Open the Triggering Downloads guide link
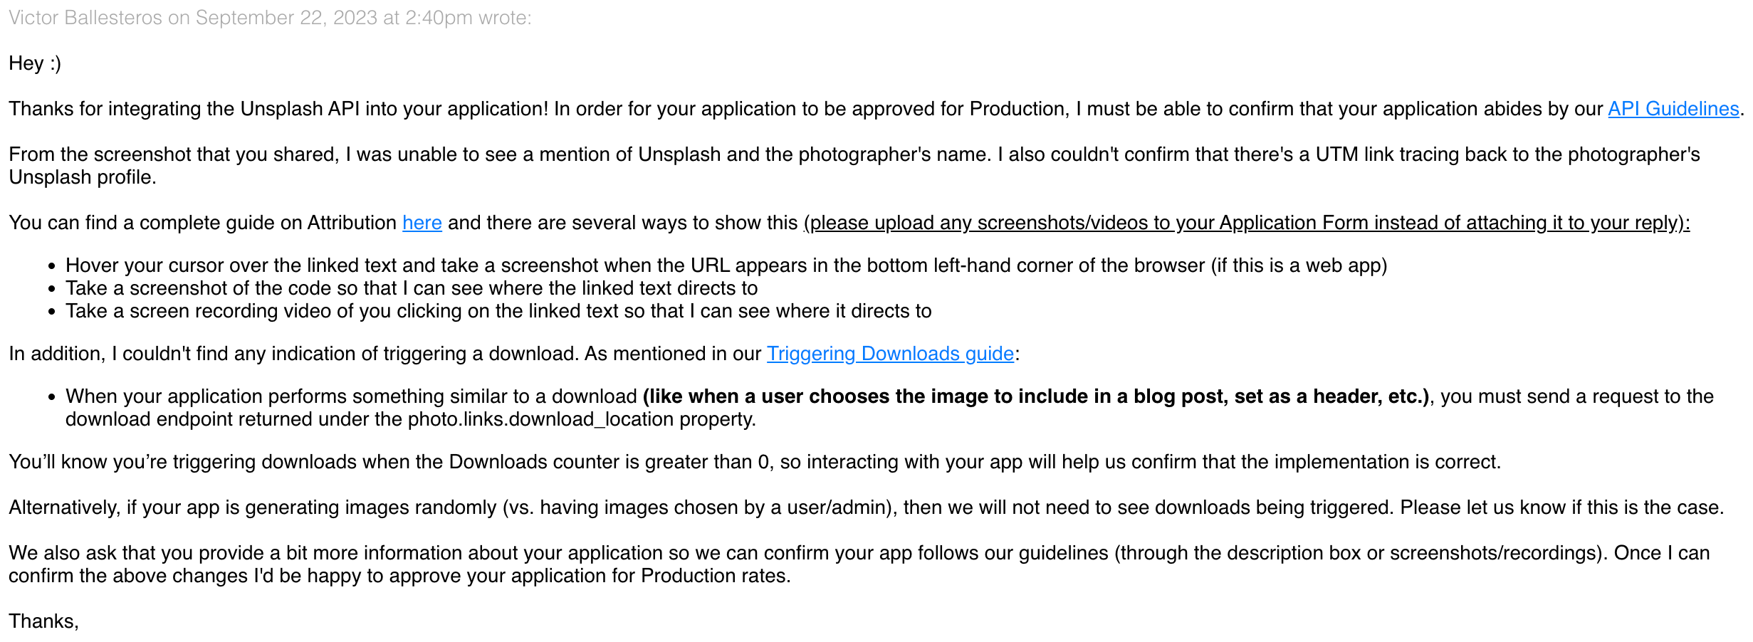This screenshot has height=642, width=1753. point(889,354)
